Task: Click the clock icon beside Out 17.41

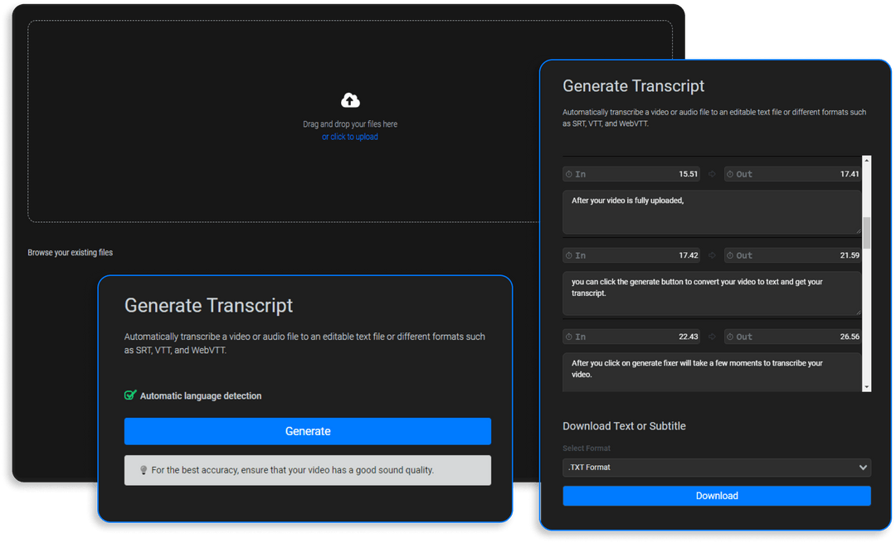Action: point(730,174)
